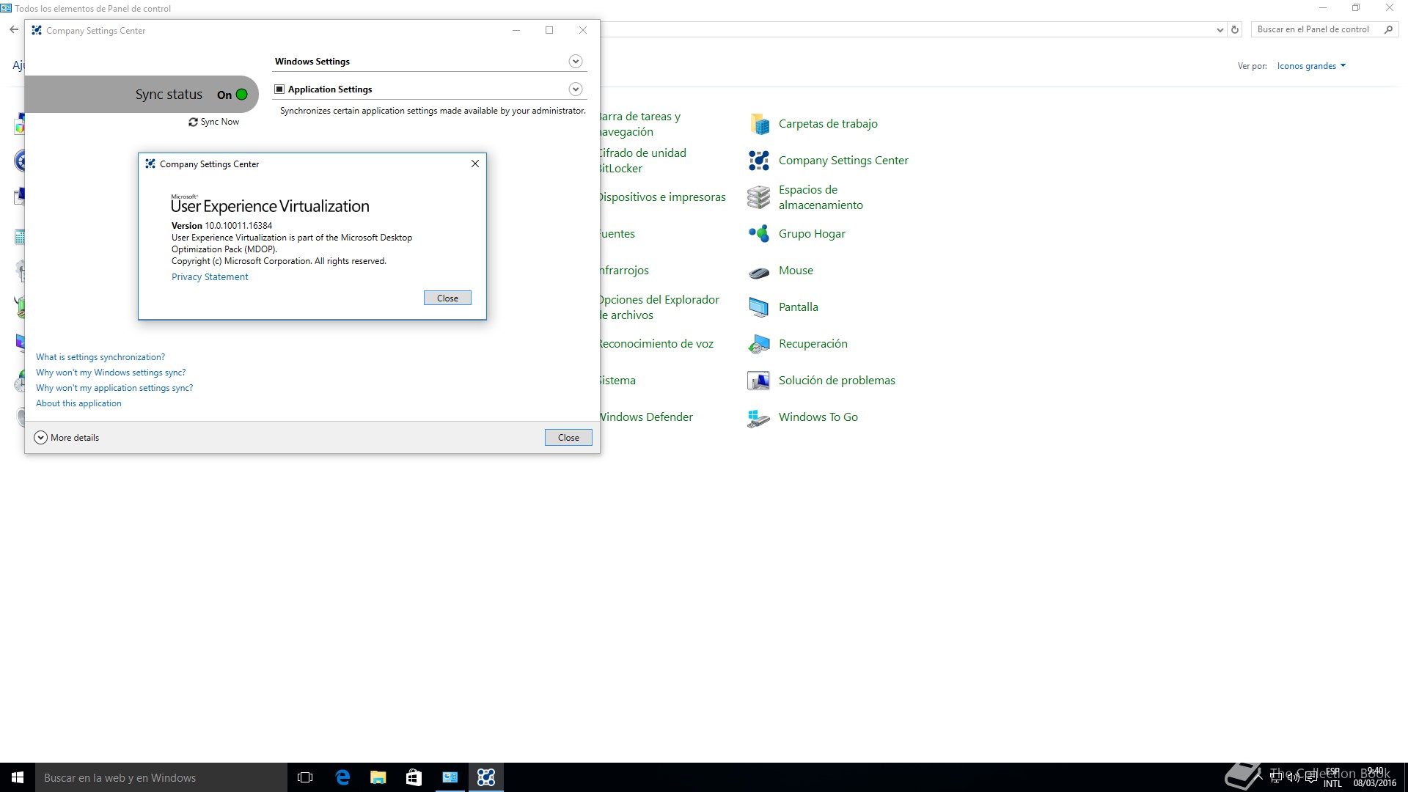This screenshot has height=792, width=1408.
Task: Open Solución de problemas icon
Action: pyautogui.click(x=759, y=381)
